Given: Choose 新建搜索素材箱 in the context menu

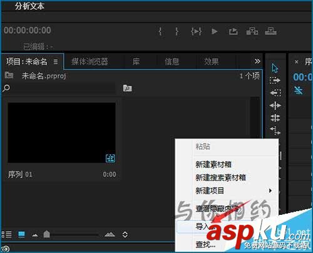Looking at the screenshot, I should click(220, 177).
